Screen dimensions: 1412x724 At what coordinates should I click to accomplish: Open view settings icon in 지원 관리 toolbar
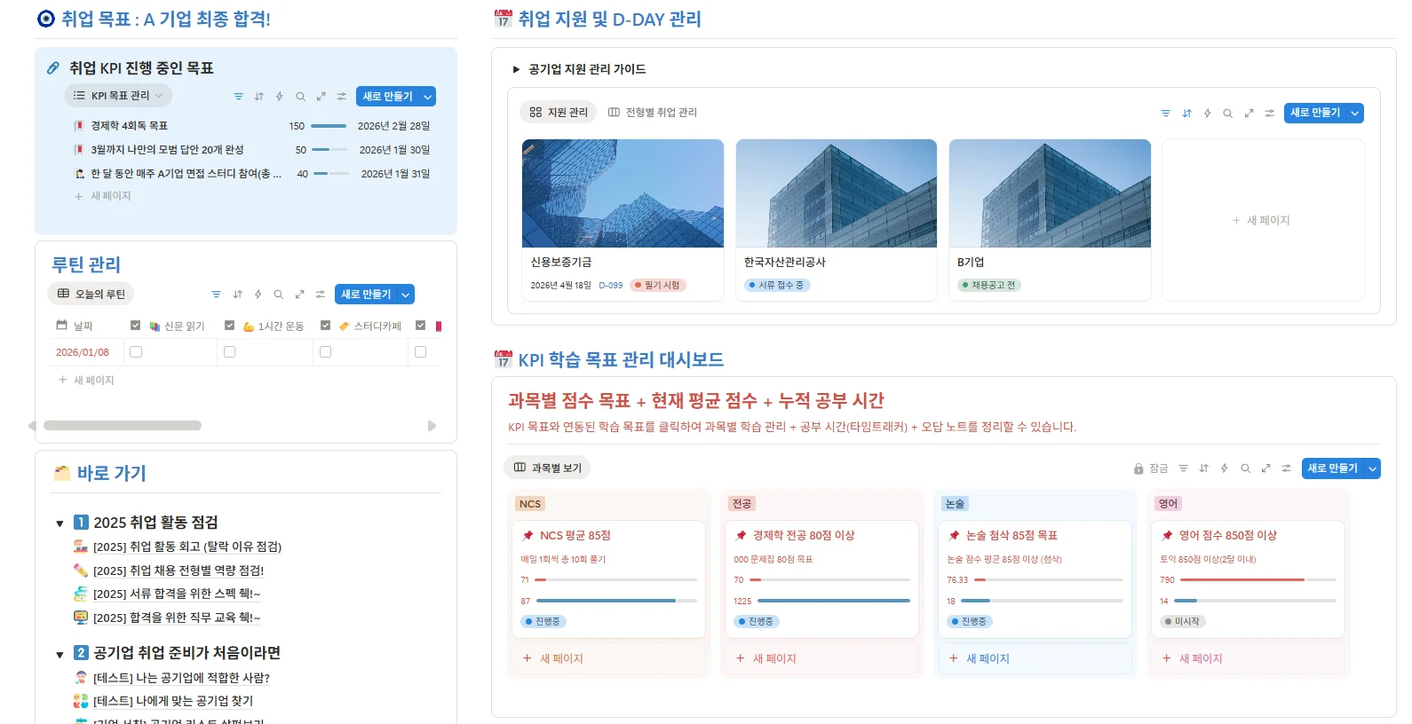(x=1269, y=114)
